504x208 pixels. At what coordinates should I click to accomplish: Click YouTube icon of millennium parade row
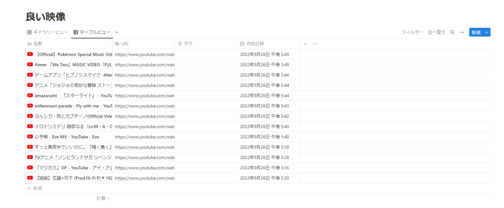click(30, 106)
